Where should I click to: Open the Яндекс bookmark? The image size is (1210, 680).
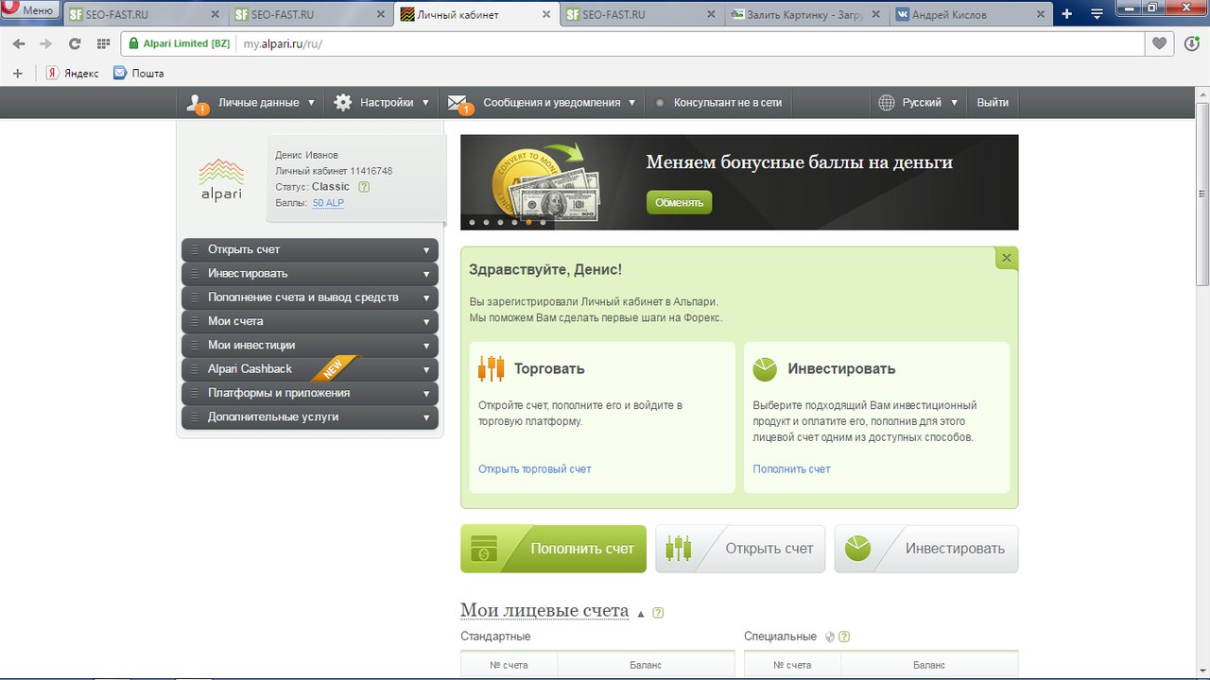click(73, 73)
